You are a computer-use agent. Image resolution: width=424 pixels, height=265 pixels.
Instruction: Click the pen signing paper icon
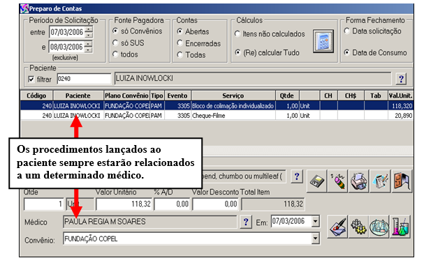point(337,227)
